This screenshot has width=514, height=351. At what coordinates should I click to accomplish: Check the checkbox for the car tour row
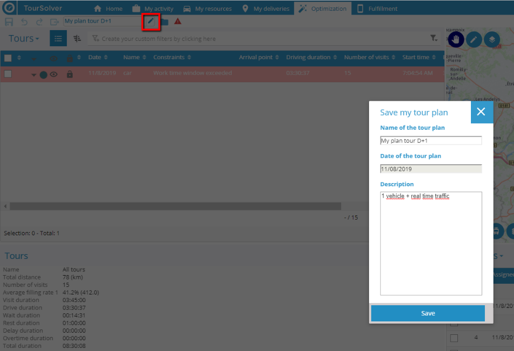[8, 74]
